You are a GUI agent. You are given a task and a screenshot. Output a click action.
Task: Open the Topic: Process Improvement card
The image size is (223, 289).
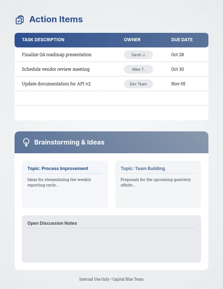tap(65, 184)
